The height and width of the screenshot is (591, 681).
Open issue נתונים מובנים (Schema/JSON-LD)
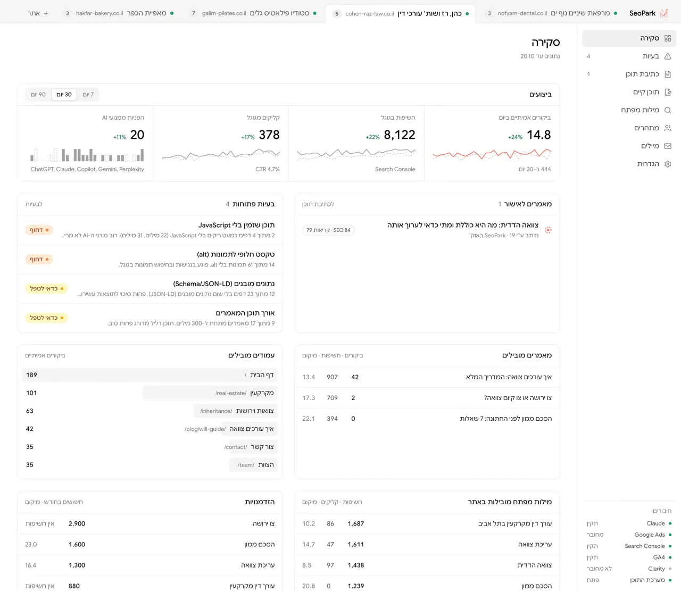[x=150, y=289]
